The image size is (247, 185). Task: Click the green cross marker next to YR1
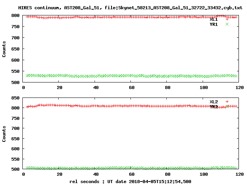227,24
